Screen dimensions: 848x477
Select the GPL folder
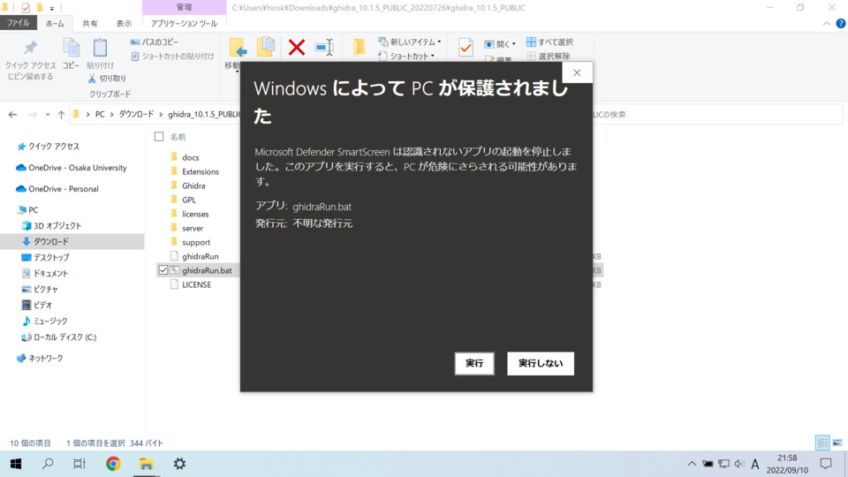click(189, 200)
